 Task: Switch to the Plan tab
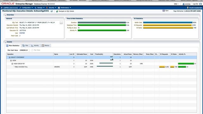click(25, 46)
